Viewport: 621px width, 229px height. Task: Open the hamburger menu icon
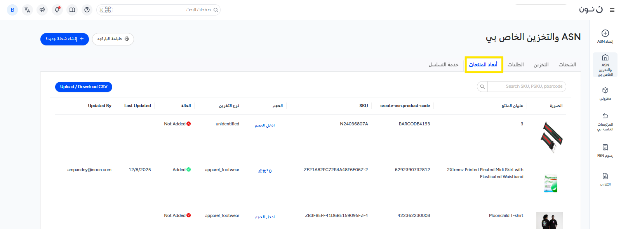pos(612,10)
